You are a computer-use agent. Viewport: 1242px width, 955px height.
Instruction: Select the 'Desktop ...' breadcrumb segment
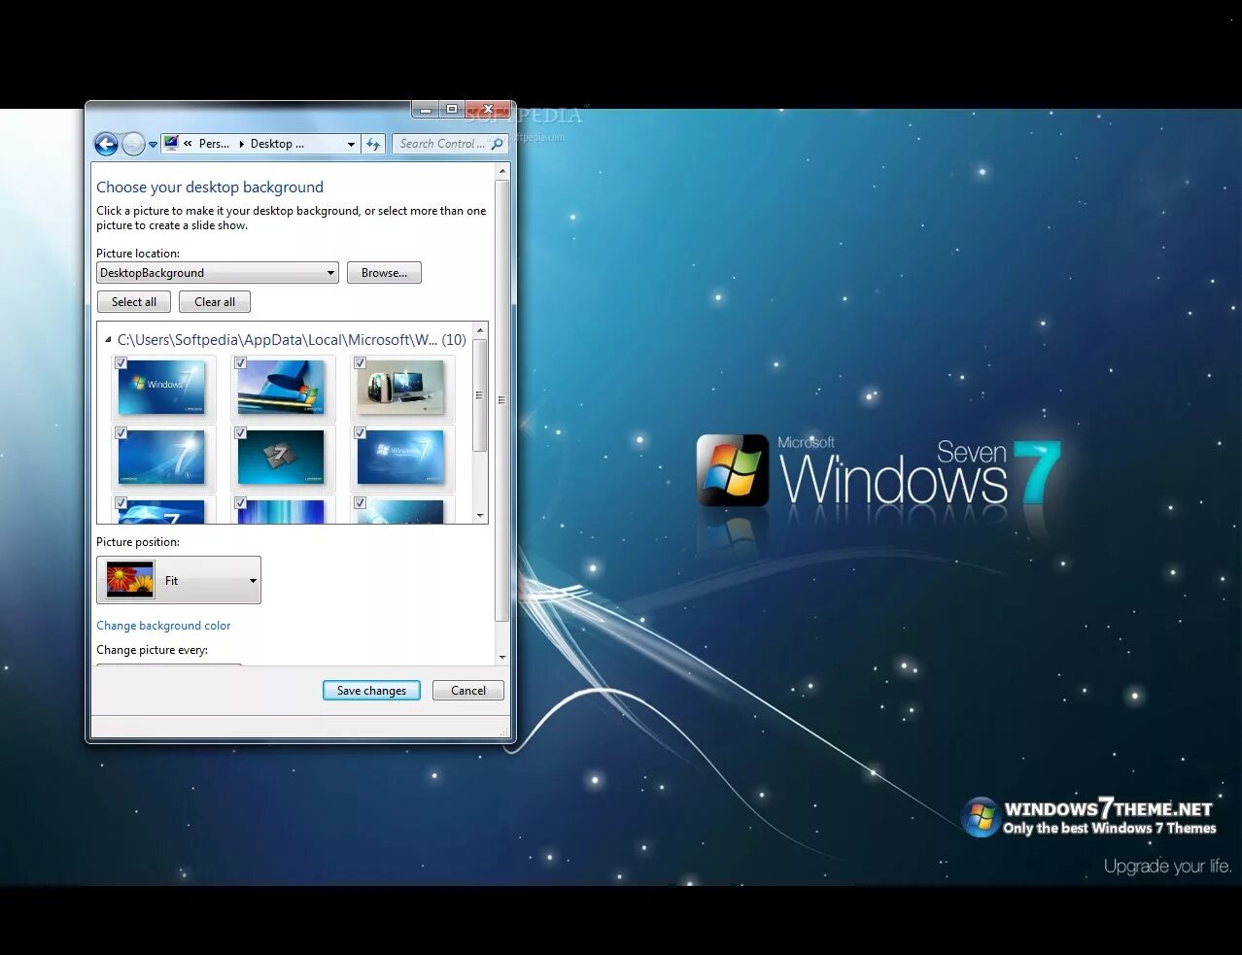(277, 144)
